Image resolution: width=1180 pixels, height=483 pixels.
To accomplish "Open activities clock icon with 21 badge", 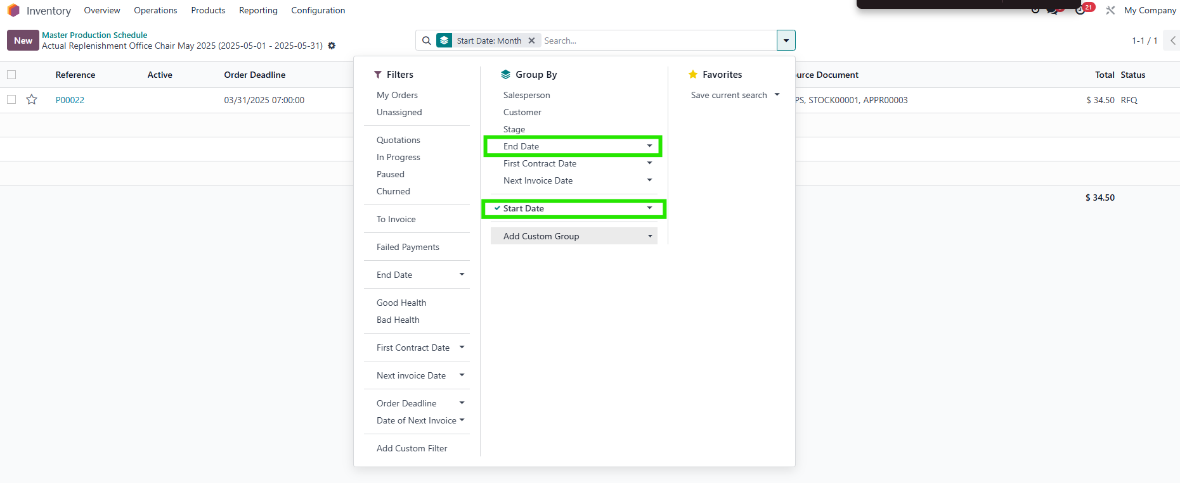I will [1081, 10].
